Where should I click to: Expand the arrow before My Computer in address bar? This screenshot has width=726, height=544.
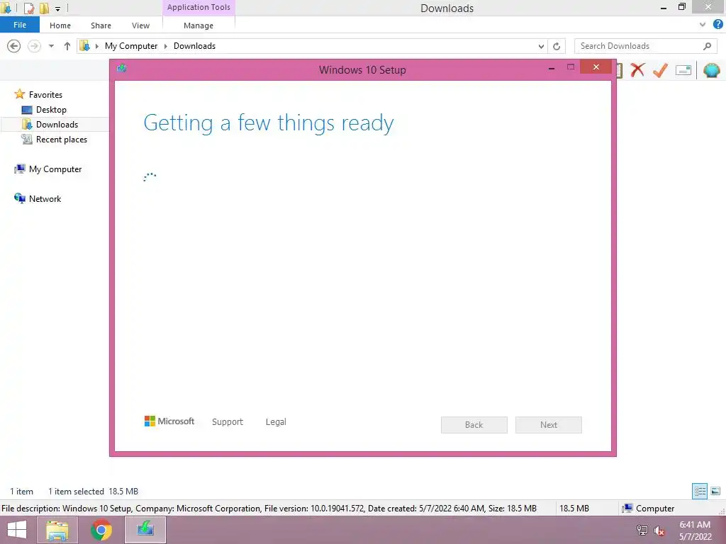96,46
